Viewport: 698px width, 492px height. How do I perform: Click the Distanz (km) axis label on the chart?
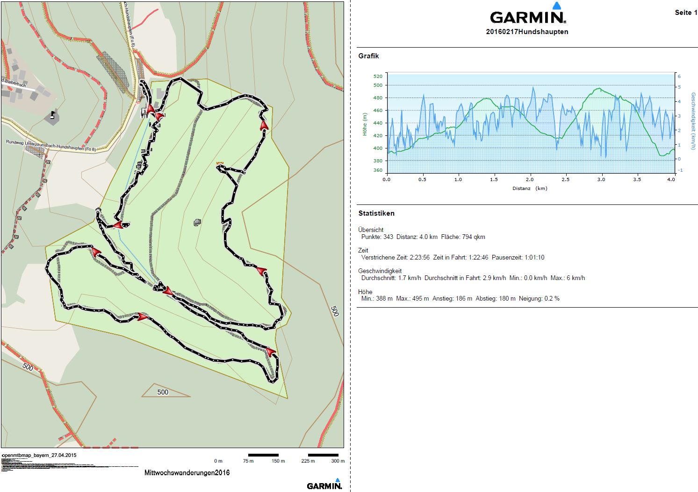529,189
